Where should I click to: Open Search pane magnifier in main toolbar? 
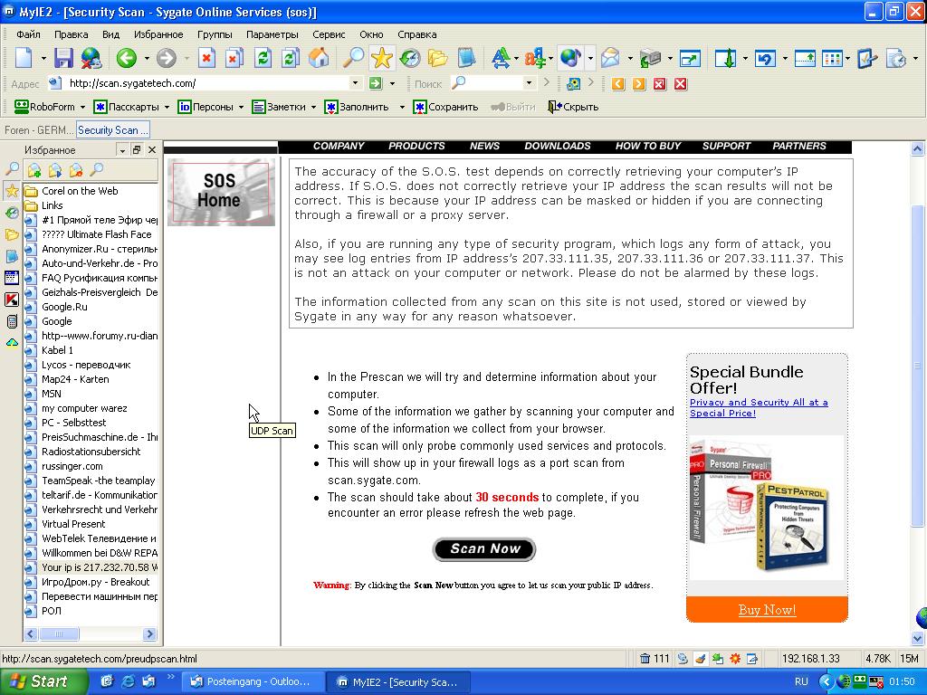(354, 58)
